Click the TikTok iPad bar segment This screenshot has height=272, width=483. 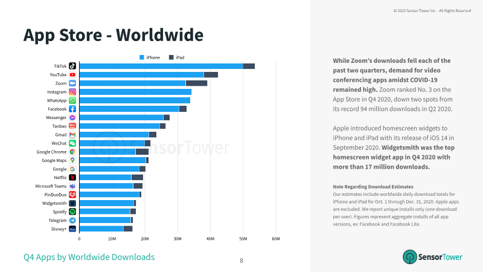pyautogui.click(x=249, y=66)
